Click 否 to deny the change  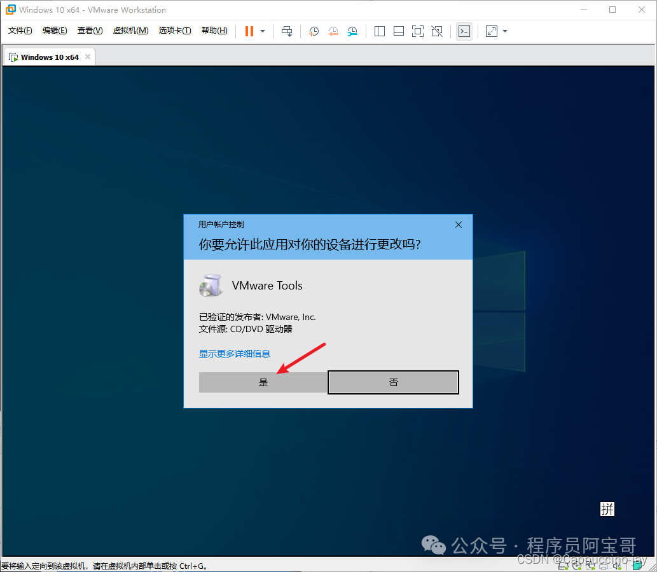pyautogui.click(x=394, y=382)
